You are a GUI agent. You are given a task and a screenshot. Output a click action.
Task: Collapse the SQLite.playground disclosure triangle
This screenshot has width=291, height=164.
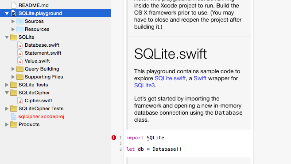[x=7, y=14]
